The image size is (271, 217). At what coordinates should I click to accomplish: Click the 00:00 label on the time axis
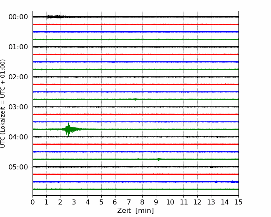18,17
